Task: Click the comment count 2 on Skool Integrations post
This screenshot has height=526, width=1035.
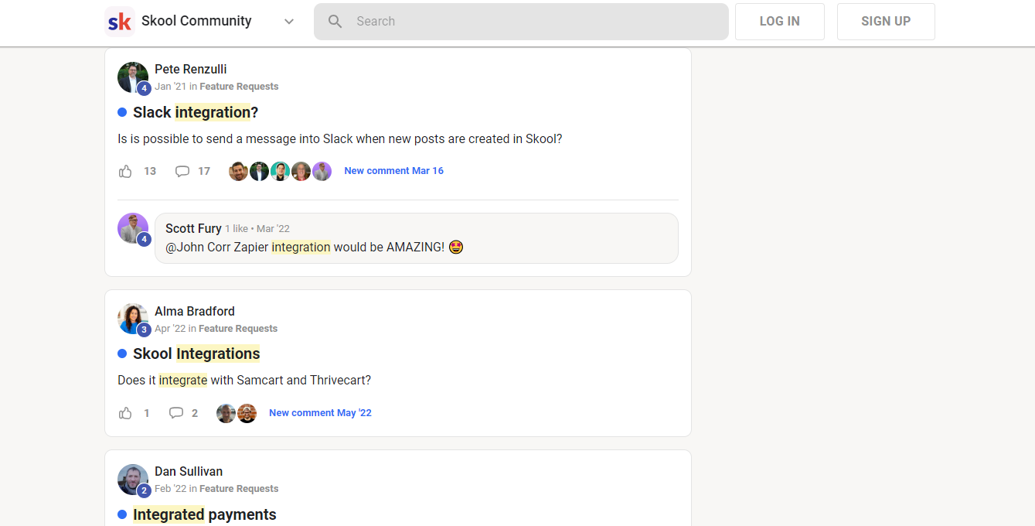Action: 195,413
